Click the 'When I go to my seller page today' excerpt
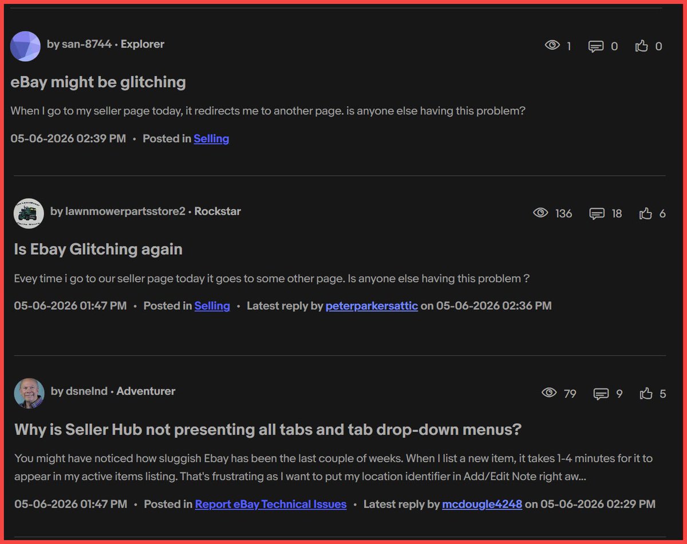The image size is (687, 544). [268, 111]
